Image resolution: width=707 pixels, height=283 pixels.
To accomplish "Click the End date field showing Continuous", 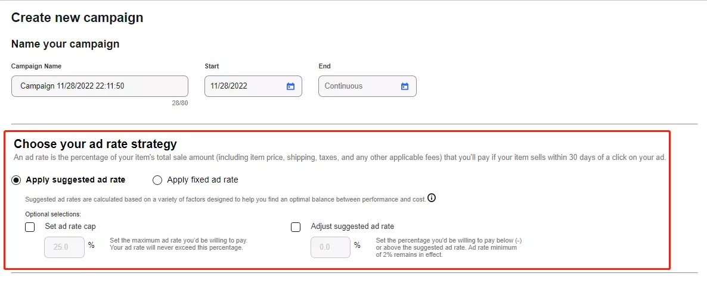I will pos(358,86).
